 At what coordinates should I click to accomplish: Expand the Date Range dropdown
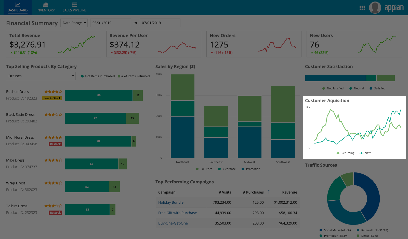[x=74, y=23]
